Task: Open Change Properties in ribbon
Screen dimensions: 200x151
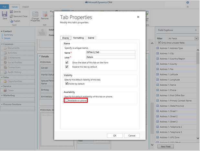Action: 35,16
